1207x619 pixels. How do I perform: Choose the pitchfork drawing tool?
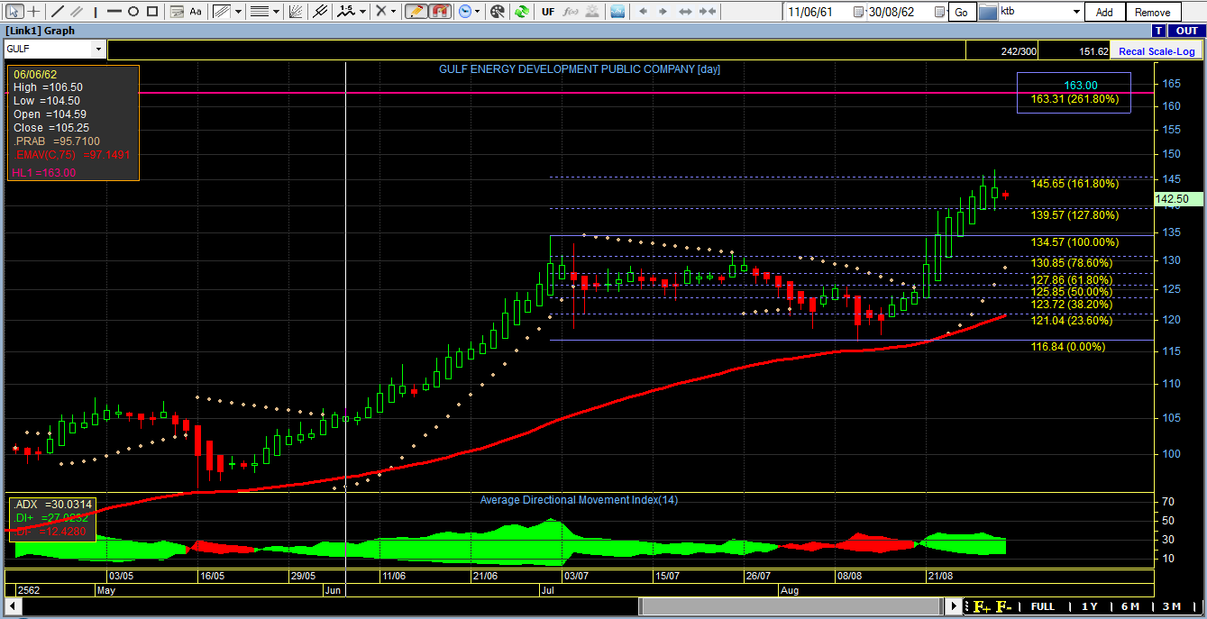(x=318, y=12)
